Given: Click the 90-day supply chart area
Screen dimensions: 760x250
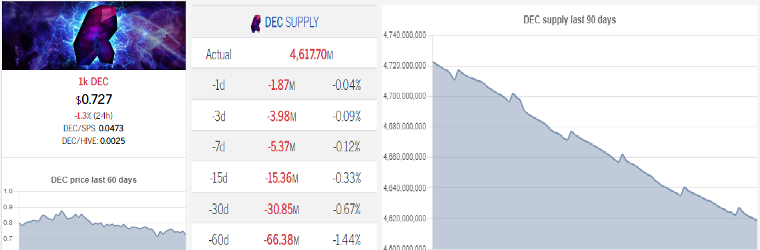Looking at the screenshot, I should (595, 143).
